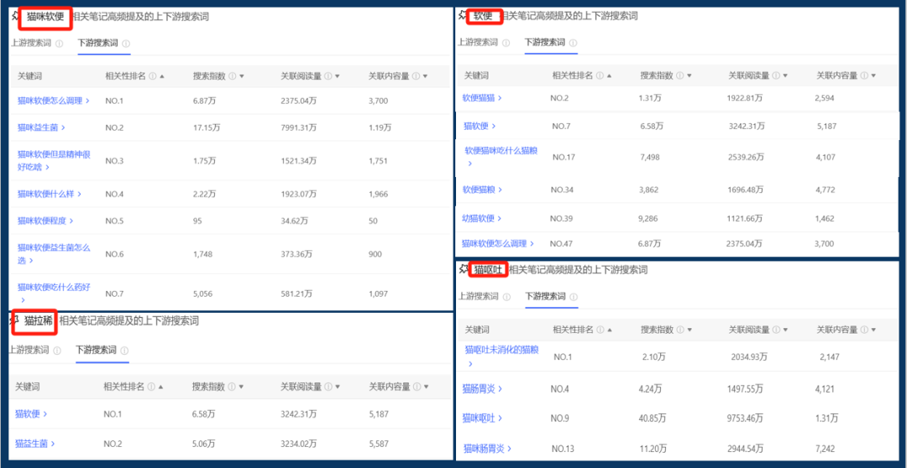The height and width of the screenshot is (468, 907).
Task: Click info icon beside 上游搜索词 in 猫呕吐 panel
Action: point(506,297)
